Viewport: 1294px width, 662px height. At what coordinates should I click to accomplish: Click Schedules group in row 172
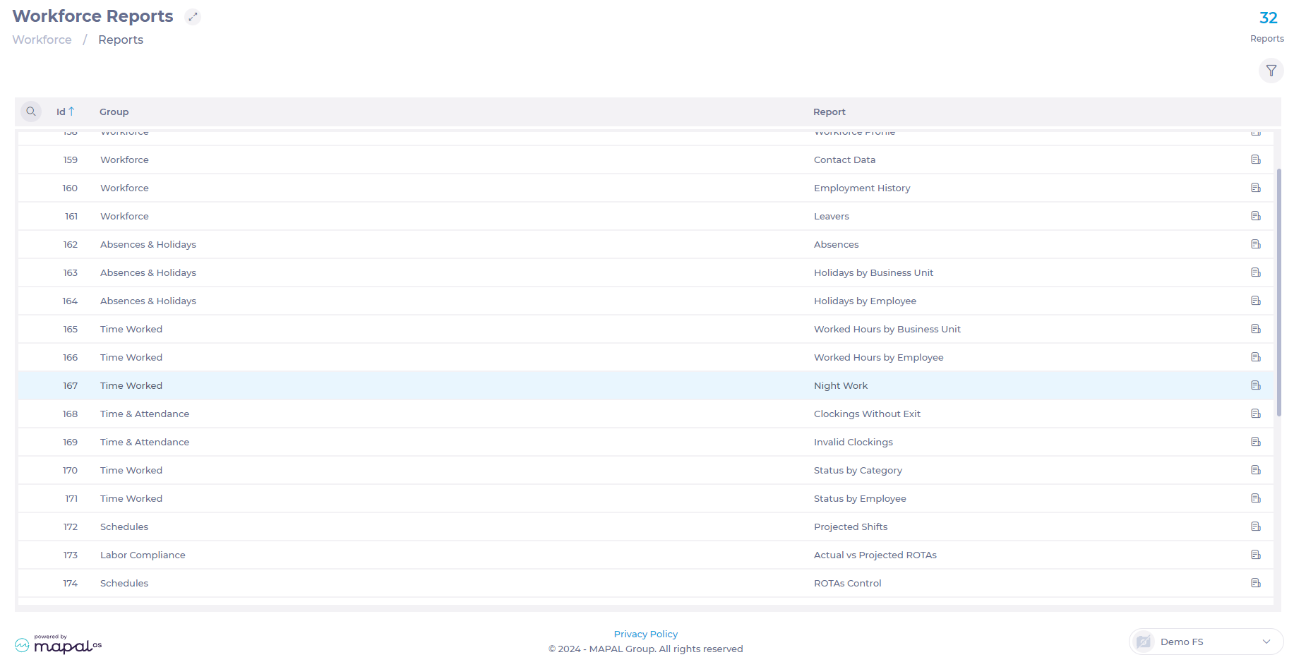124,526
